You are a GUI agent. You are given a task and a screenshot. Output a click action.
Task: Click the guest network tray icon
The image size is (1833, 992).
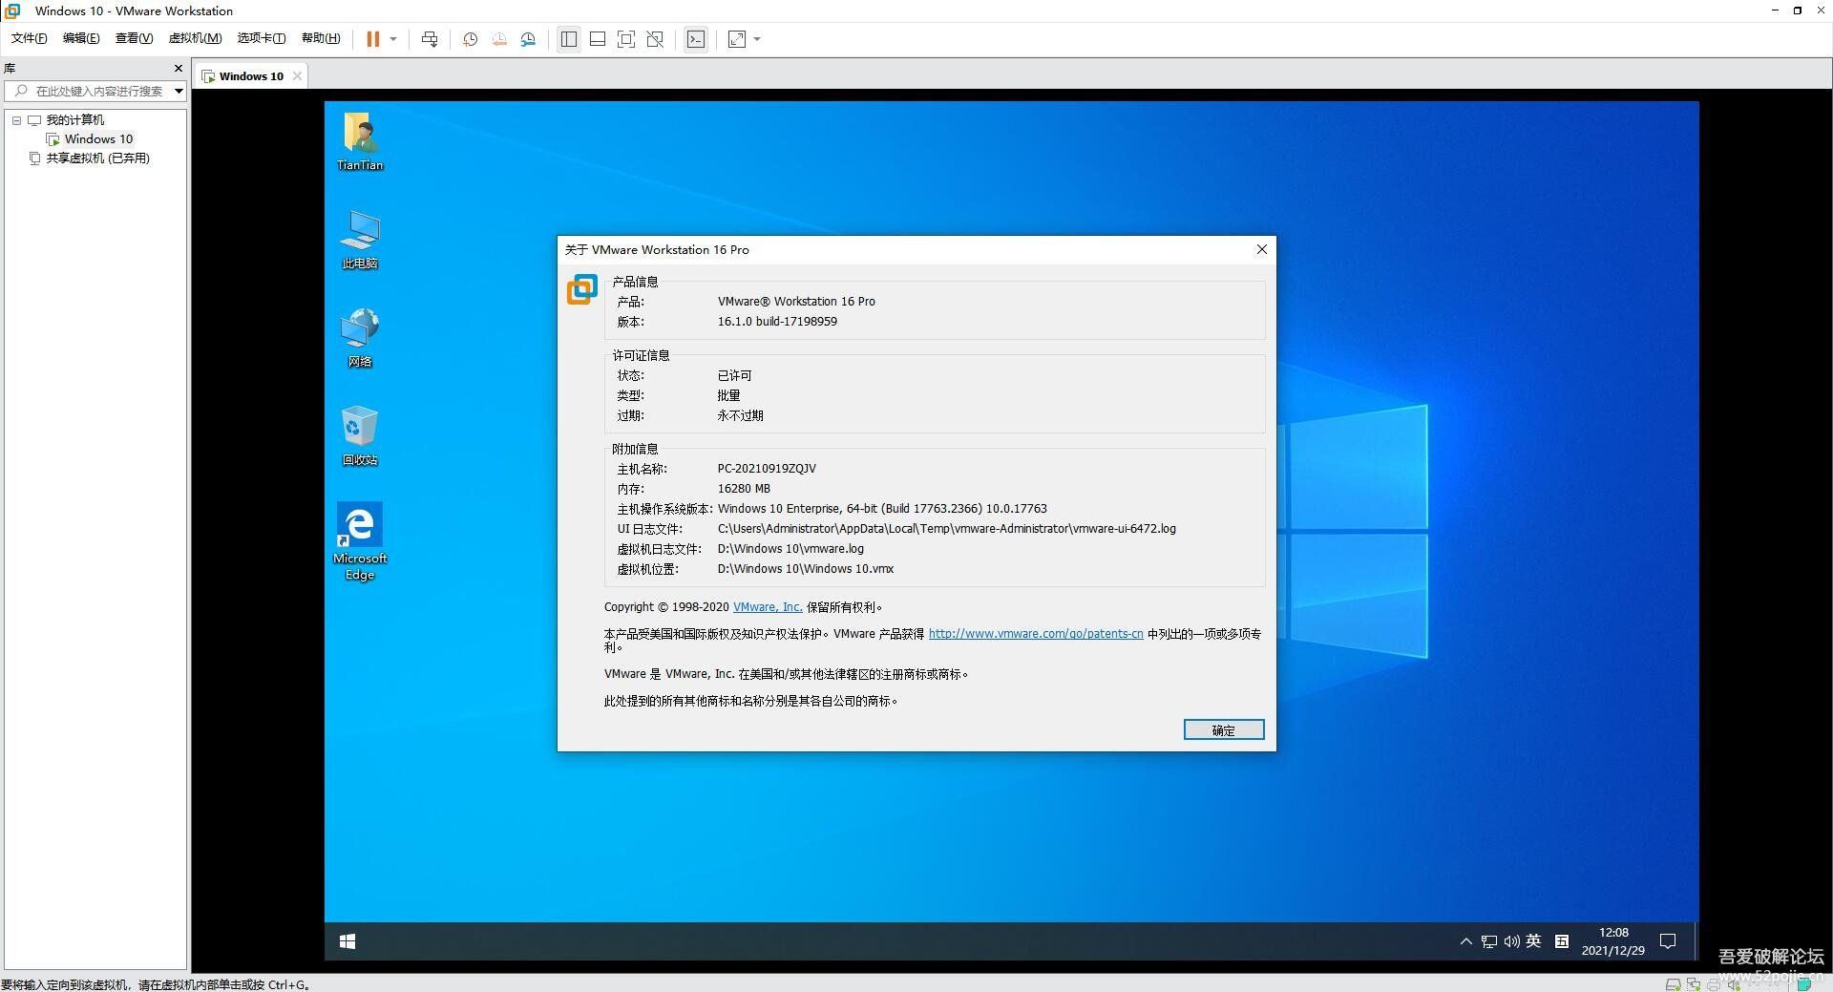1489,941
